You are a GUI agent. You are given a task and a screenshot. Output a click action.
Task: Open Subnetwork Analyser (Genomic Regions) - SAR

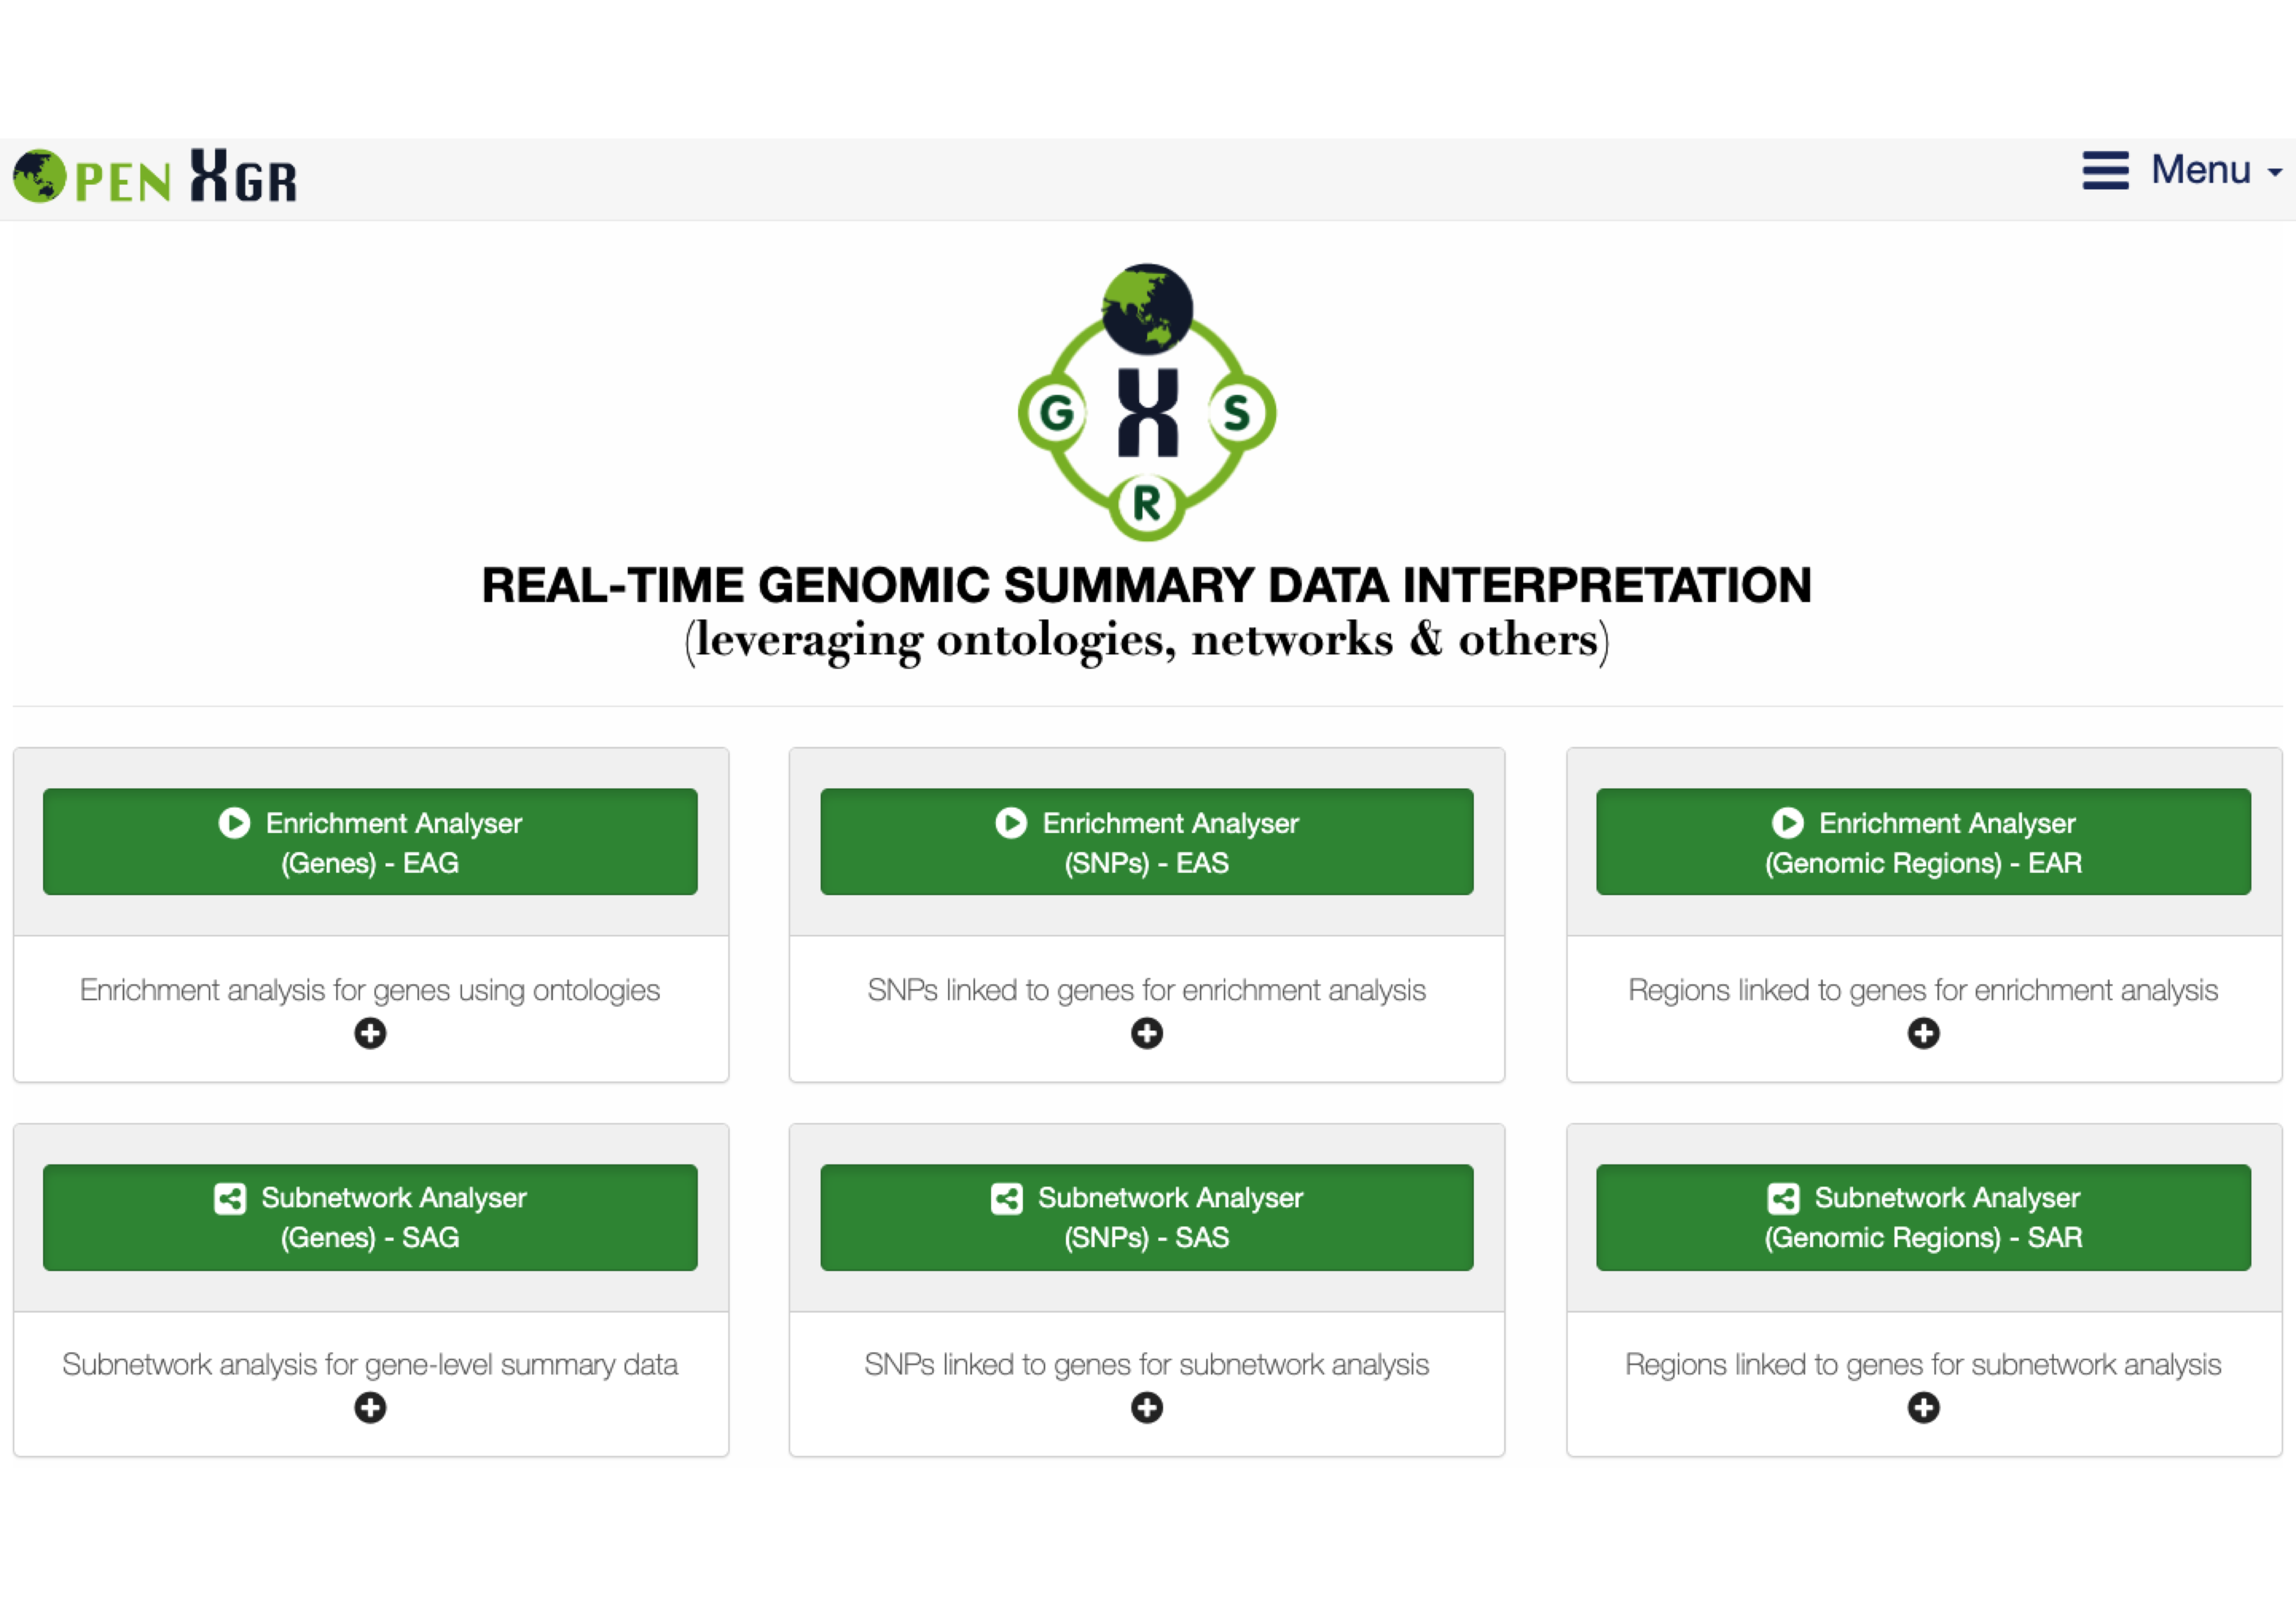pyautogui.click(x=1923, y=1217)
